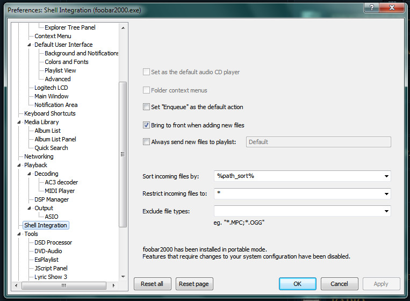The width and height of the screenshot is (410, 301).
Task: Select the Output page
Action: (44, 208)
